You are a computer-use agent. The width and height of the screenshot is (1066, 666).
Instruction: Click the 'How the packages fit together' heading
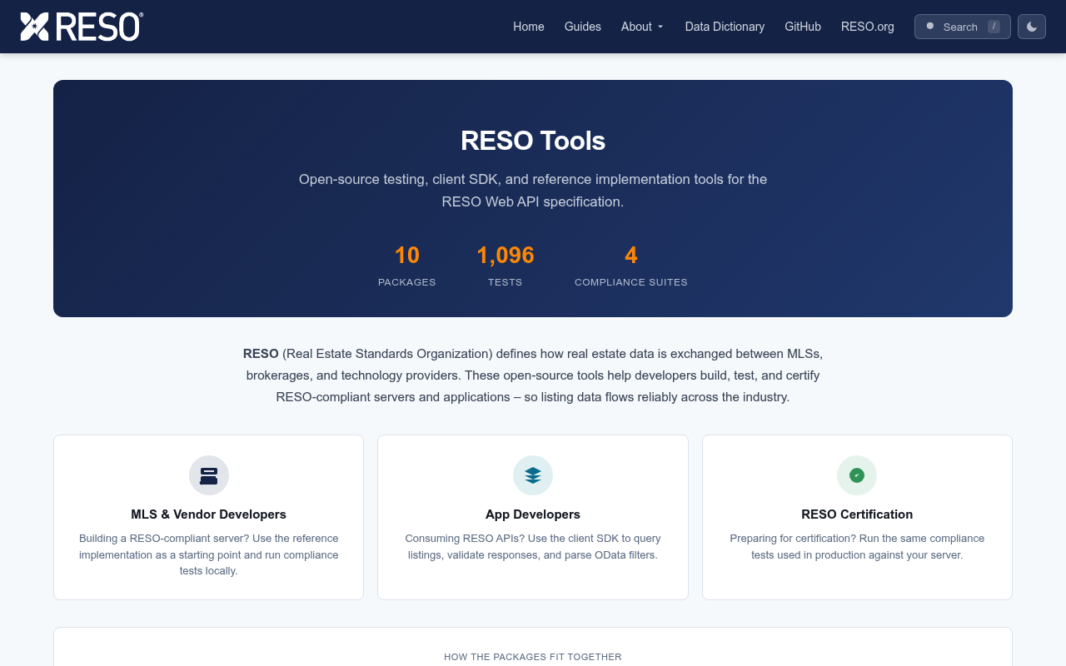coord(533,657)
